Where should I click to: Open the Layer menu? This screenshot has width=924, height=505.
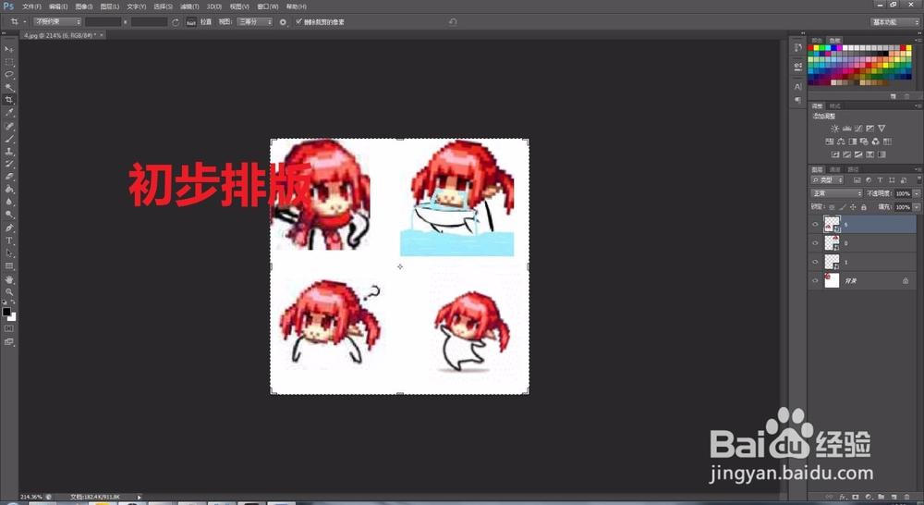tap(110, 6)
